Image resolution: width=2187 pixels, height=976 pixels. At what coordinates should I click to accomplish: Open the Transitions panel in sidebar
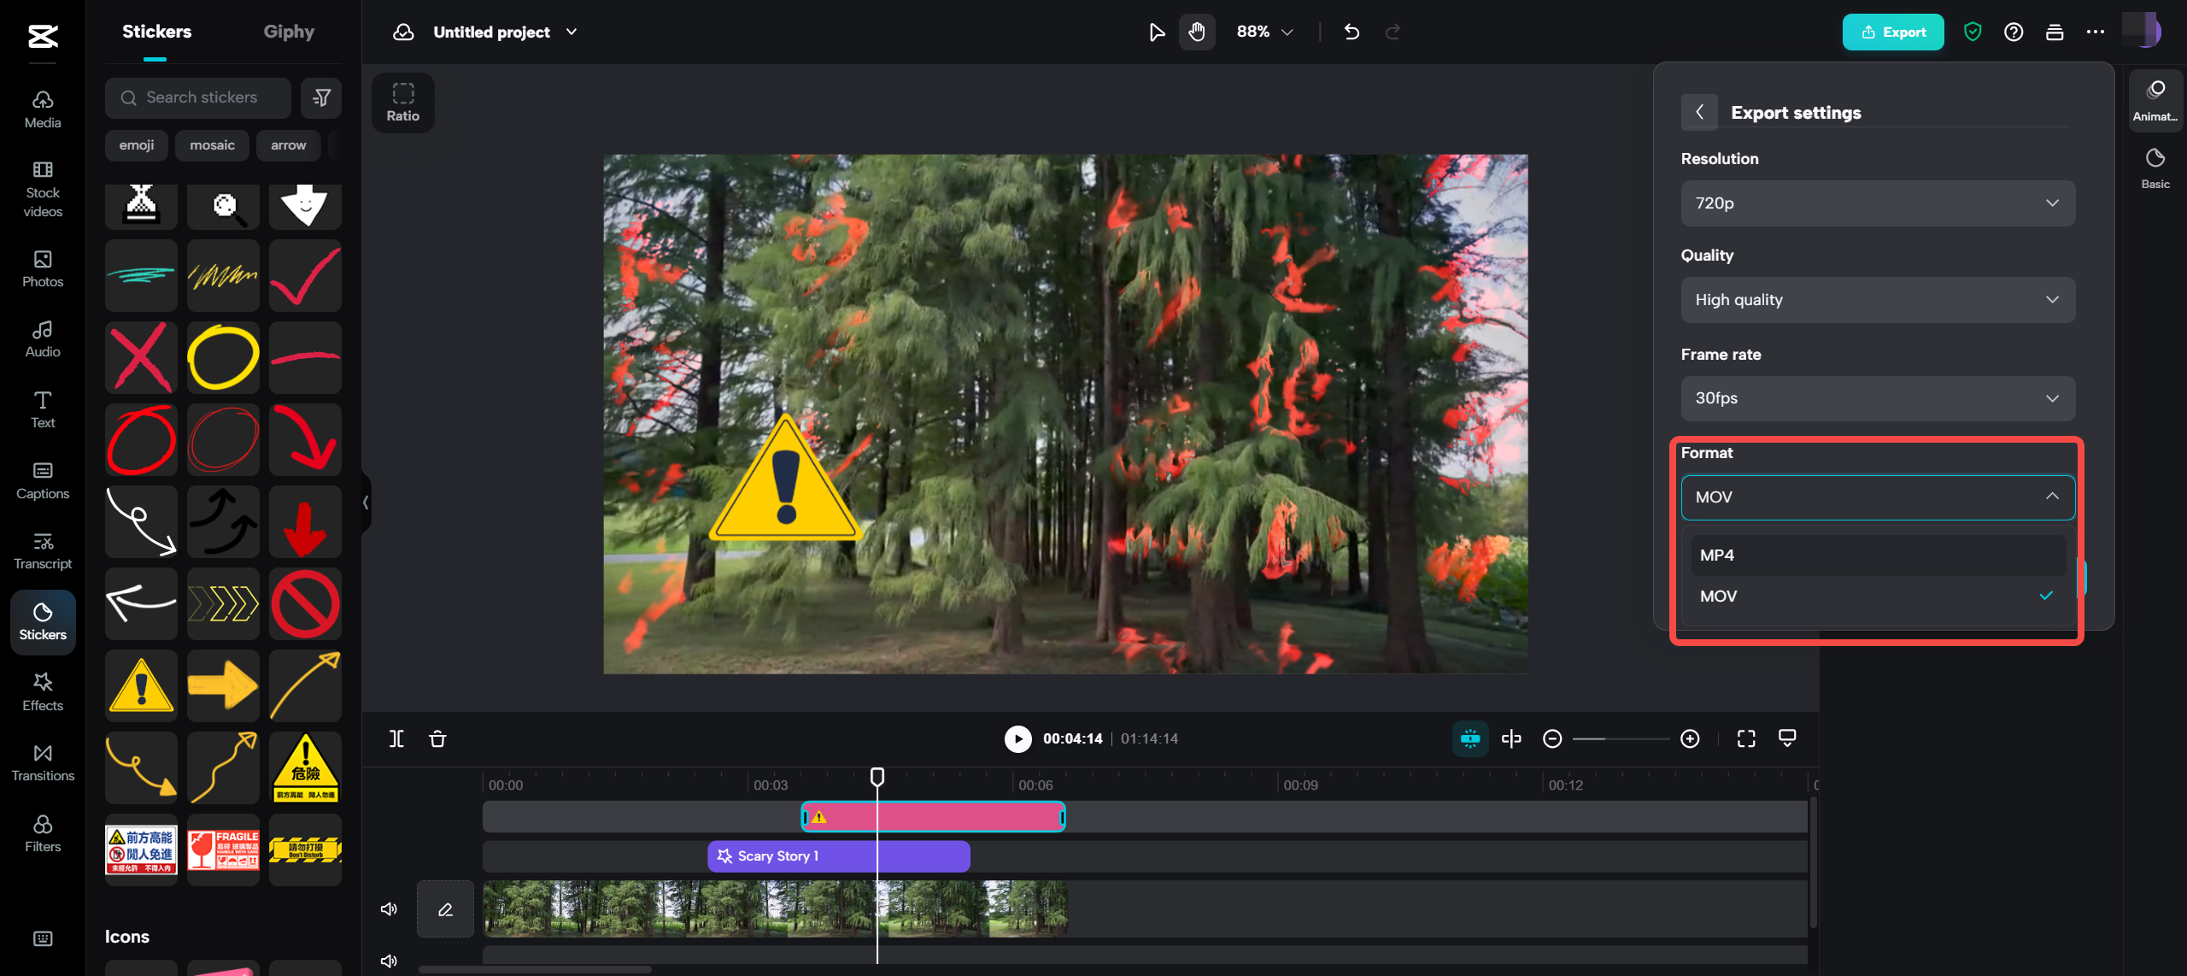coord(43,762)
